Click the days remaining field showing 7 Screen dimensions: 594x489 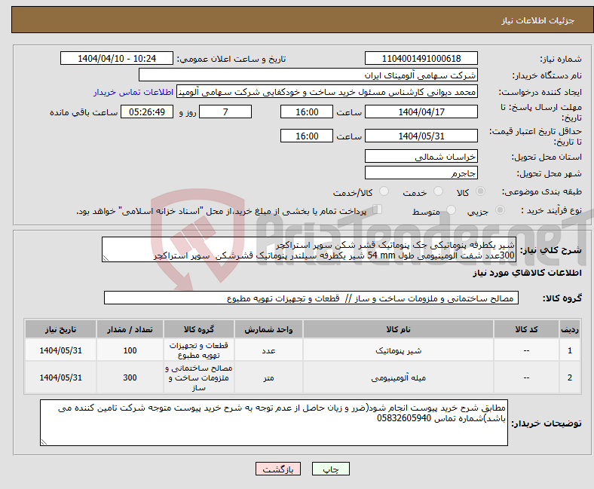tap(225, 112)
